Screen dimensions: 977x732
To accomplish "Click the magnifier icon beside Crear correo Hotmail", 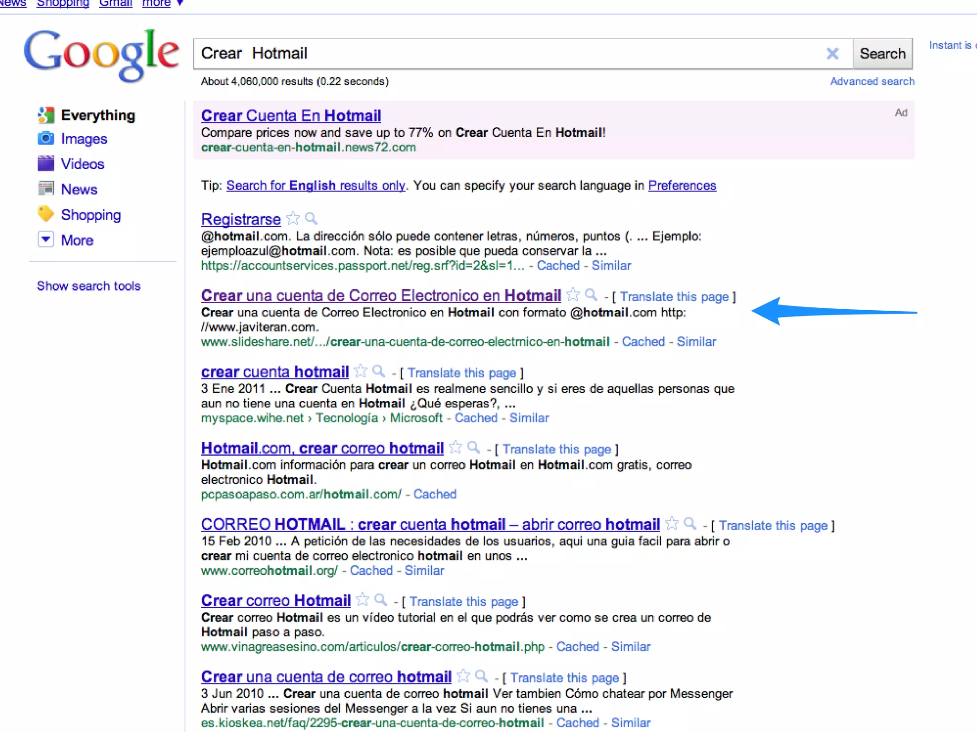I will [380, 600].
